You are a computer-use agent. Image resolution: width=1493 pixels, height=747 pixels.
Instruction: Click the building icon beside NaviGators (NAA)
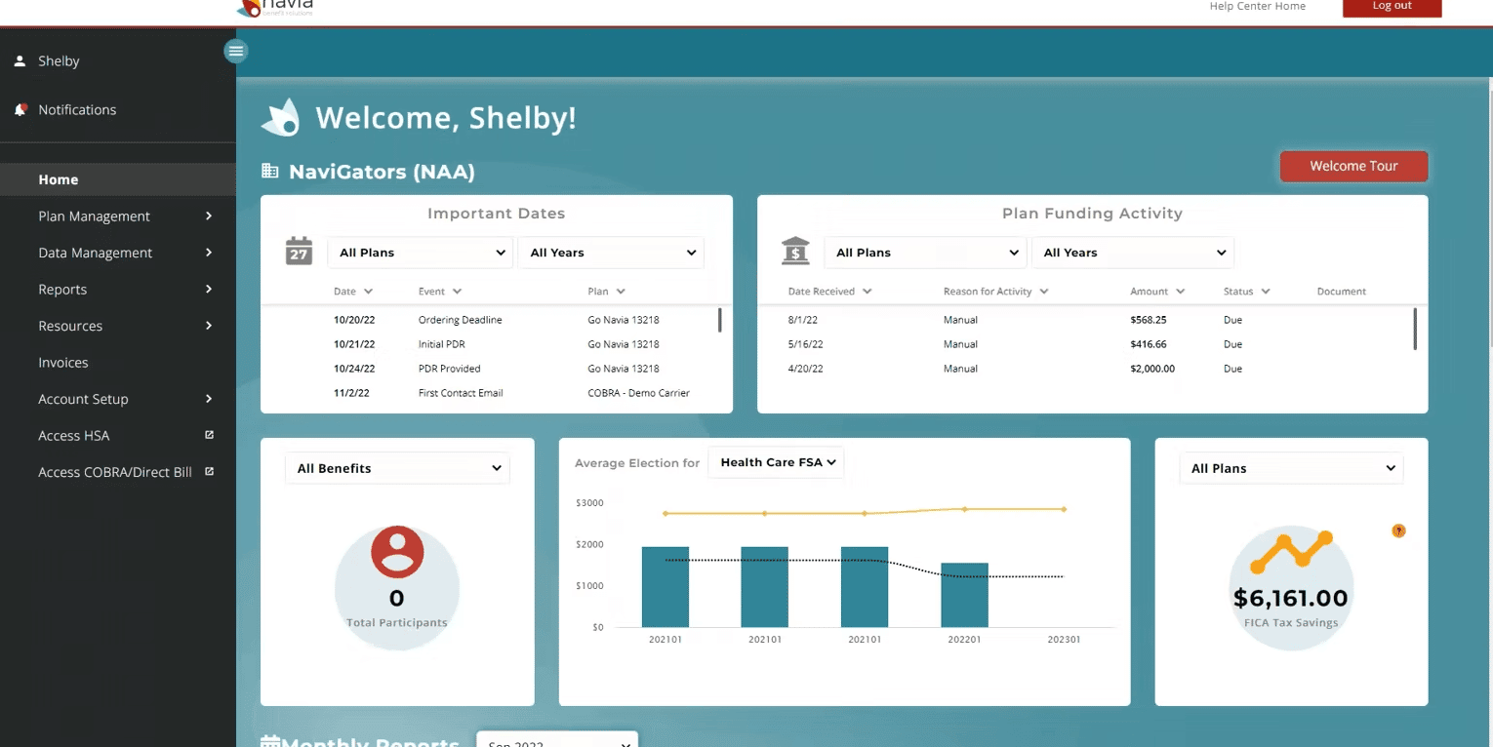[x=270, y=171]
